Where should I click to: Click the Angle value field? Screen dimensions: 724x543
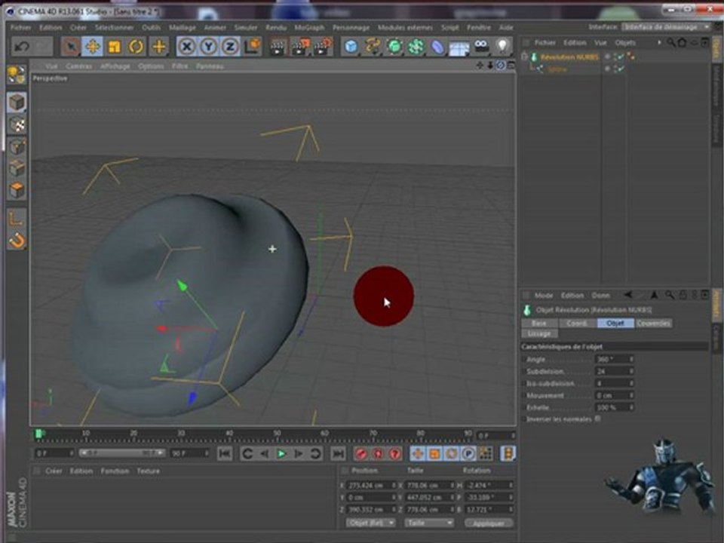click(614, 359)
